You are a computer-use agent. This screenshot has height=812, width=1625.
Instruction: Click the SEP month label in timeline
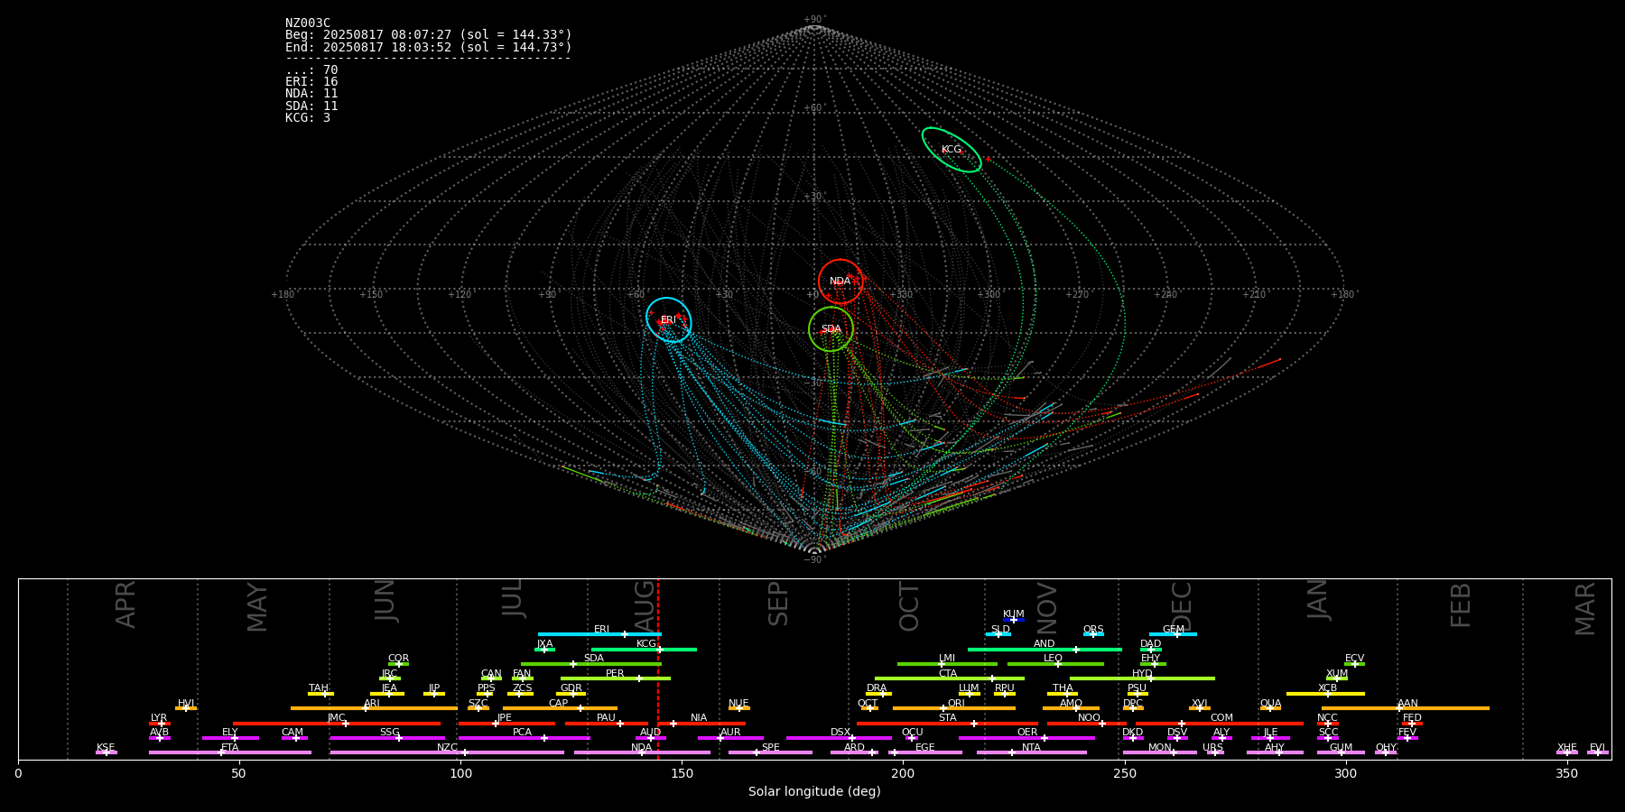778,604
